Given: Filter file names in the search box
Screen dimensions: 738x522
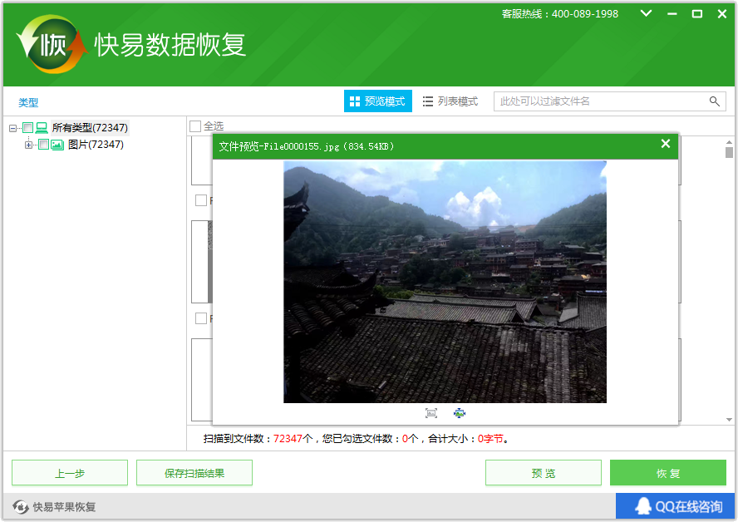Looking at the screenshot, I should pyautogui.click(x=609, y=101).
